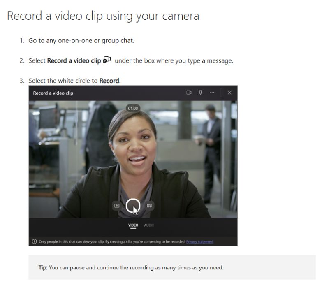
Task: Click the info icon beside the consent notice
Action: click(x=34, y=241)
